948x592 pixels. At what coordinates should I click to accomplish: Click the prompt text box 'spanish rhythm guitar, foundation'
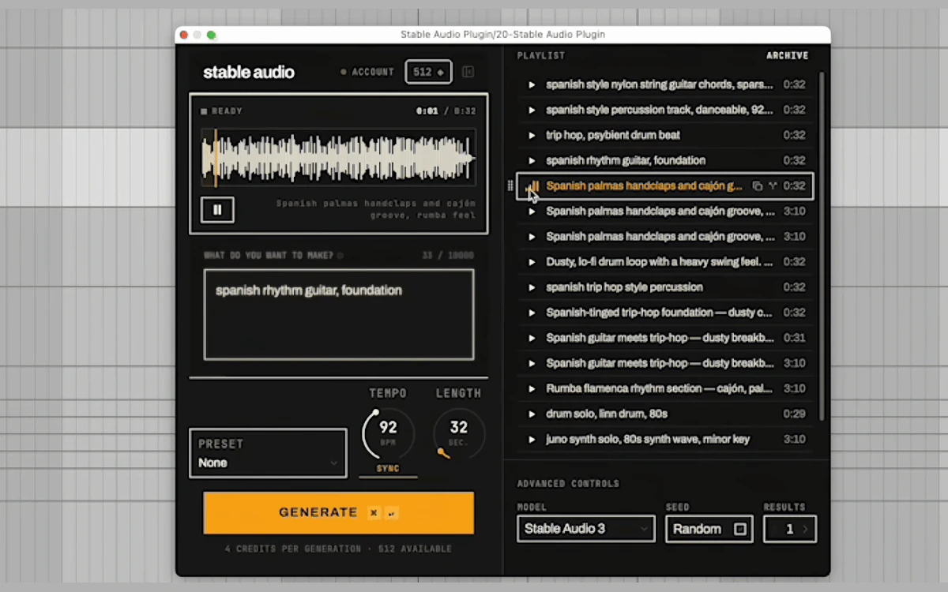[339, 314]
